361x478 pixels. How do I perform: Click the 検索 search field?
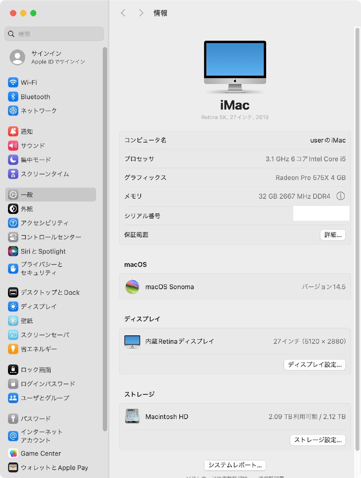[x=54, y=34]
